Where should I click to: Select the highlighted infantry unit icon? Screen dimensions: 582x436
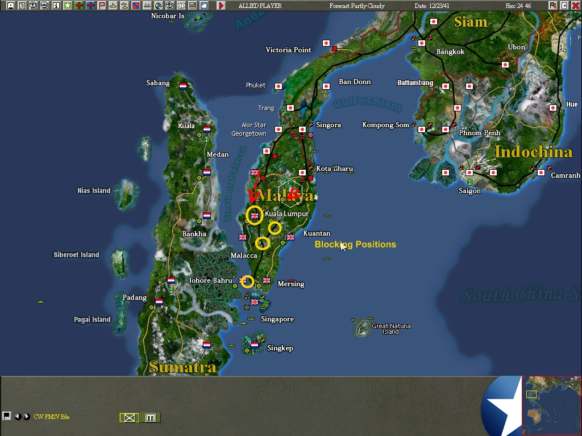tap(129, 418)
